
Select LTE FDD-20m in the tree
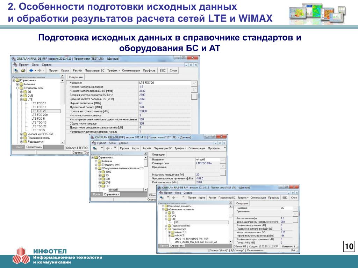(40, 115)
